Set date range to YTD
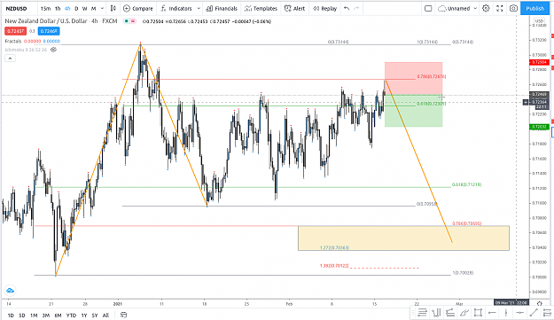Viewport: 554px width, 320px height. pos(72,315)
